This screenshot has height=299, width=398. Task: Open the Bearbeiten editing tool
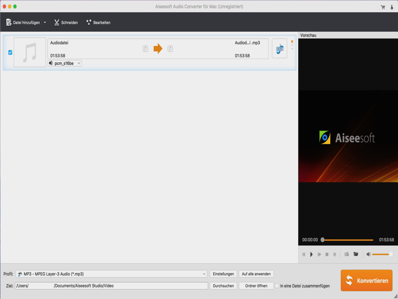(x=98, y=22)
